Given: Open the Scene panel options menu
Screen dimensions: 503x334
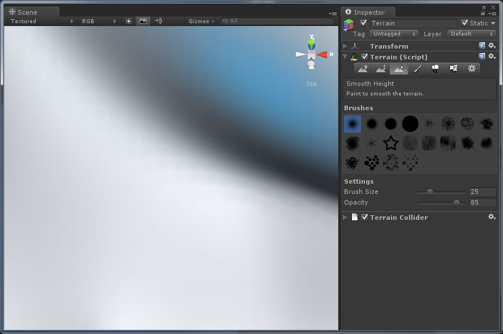Looking at the screenshot, I should [x=333, y=14].
